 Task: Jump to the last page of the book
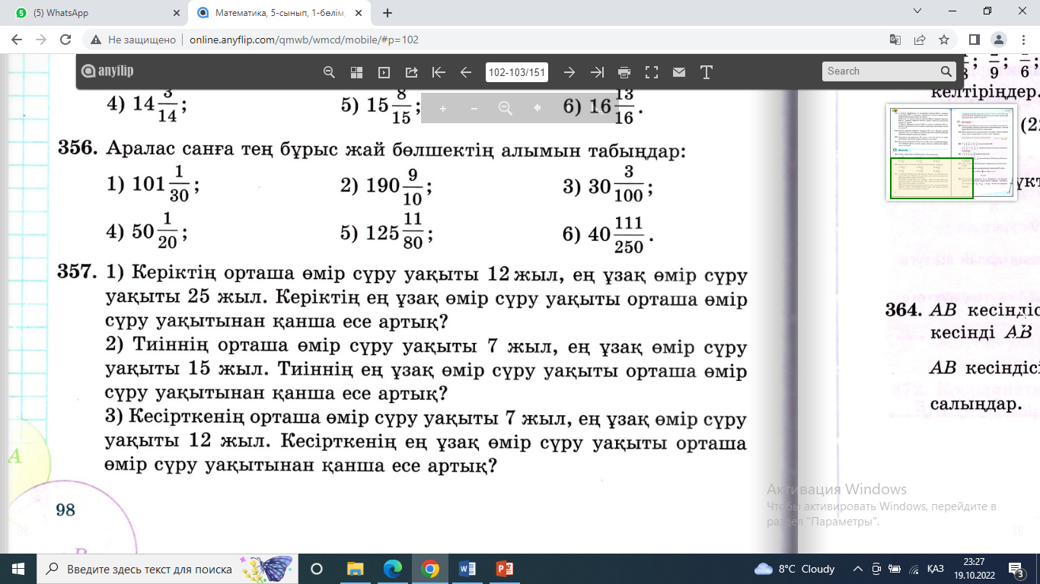click(x=597, y=72)
